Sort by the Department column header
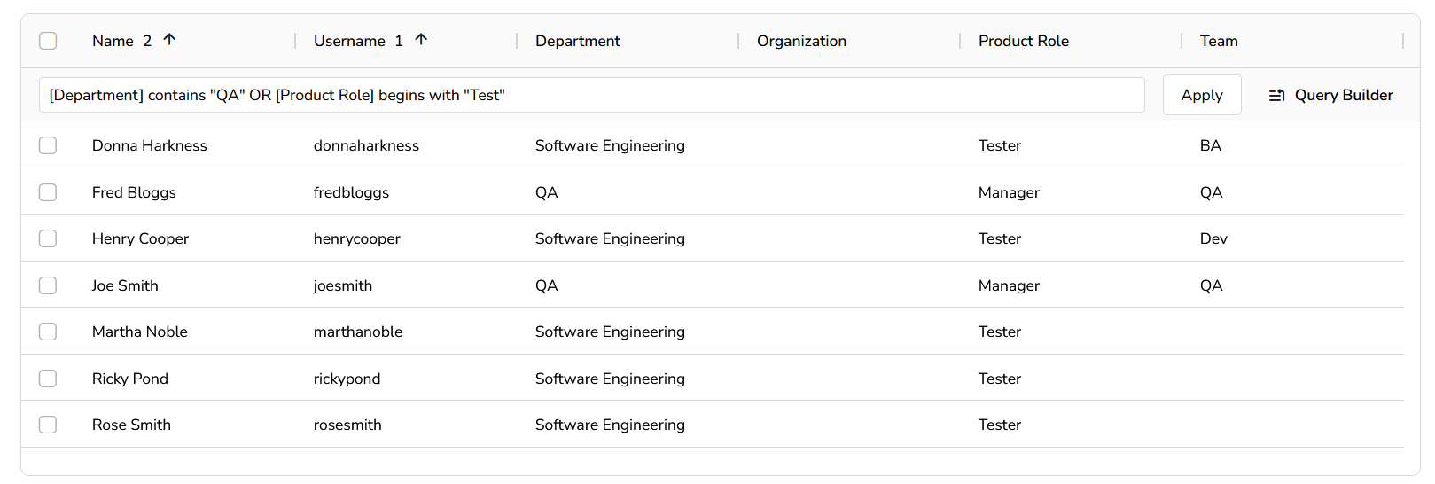The image size is (1435, 484). point(577,41)
